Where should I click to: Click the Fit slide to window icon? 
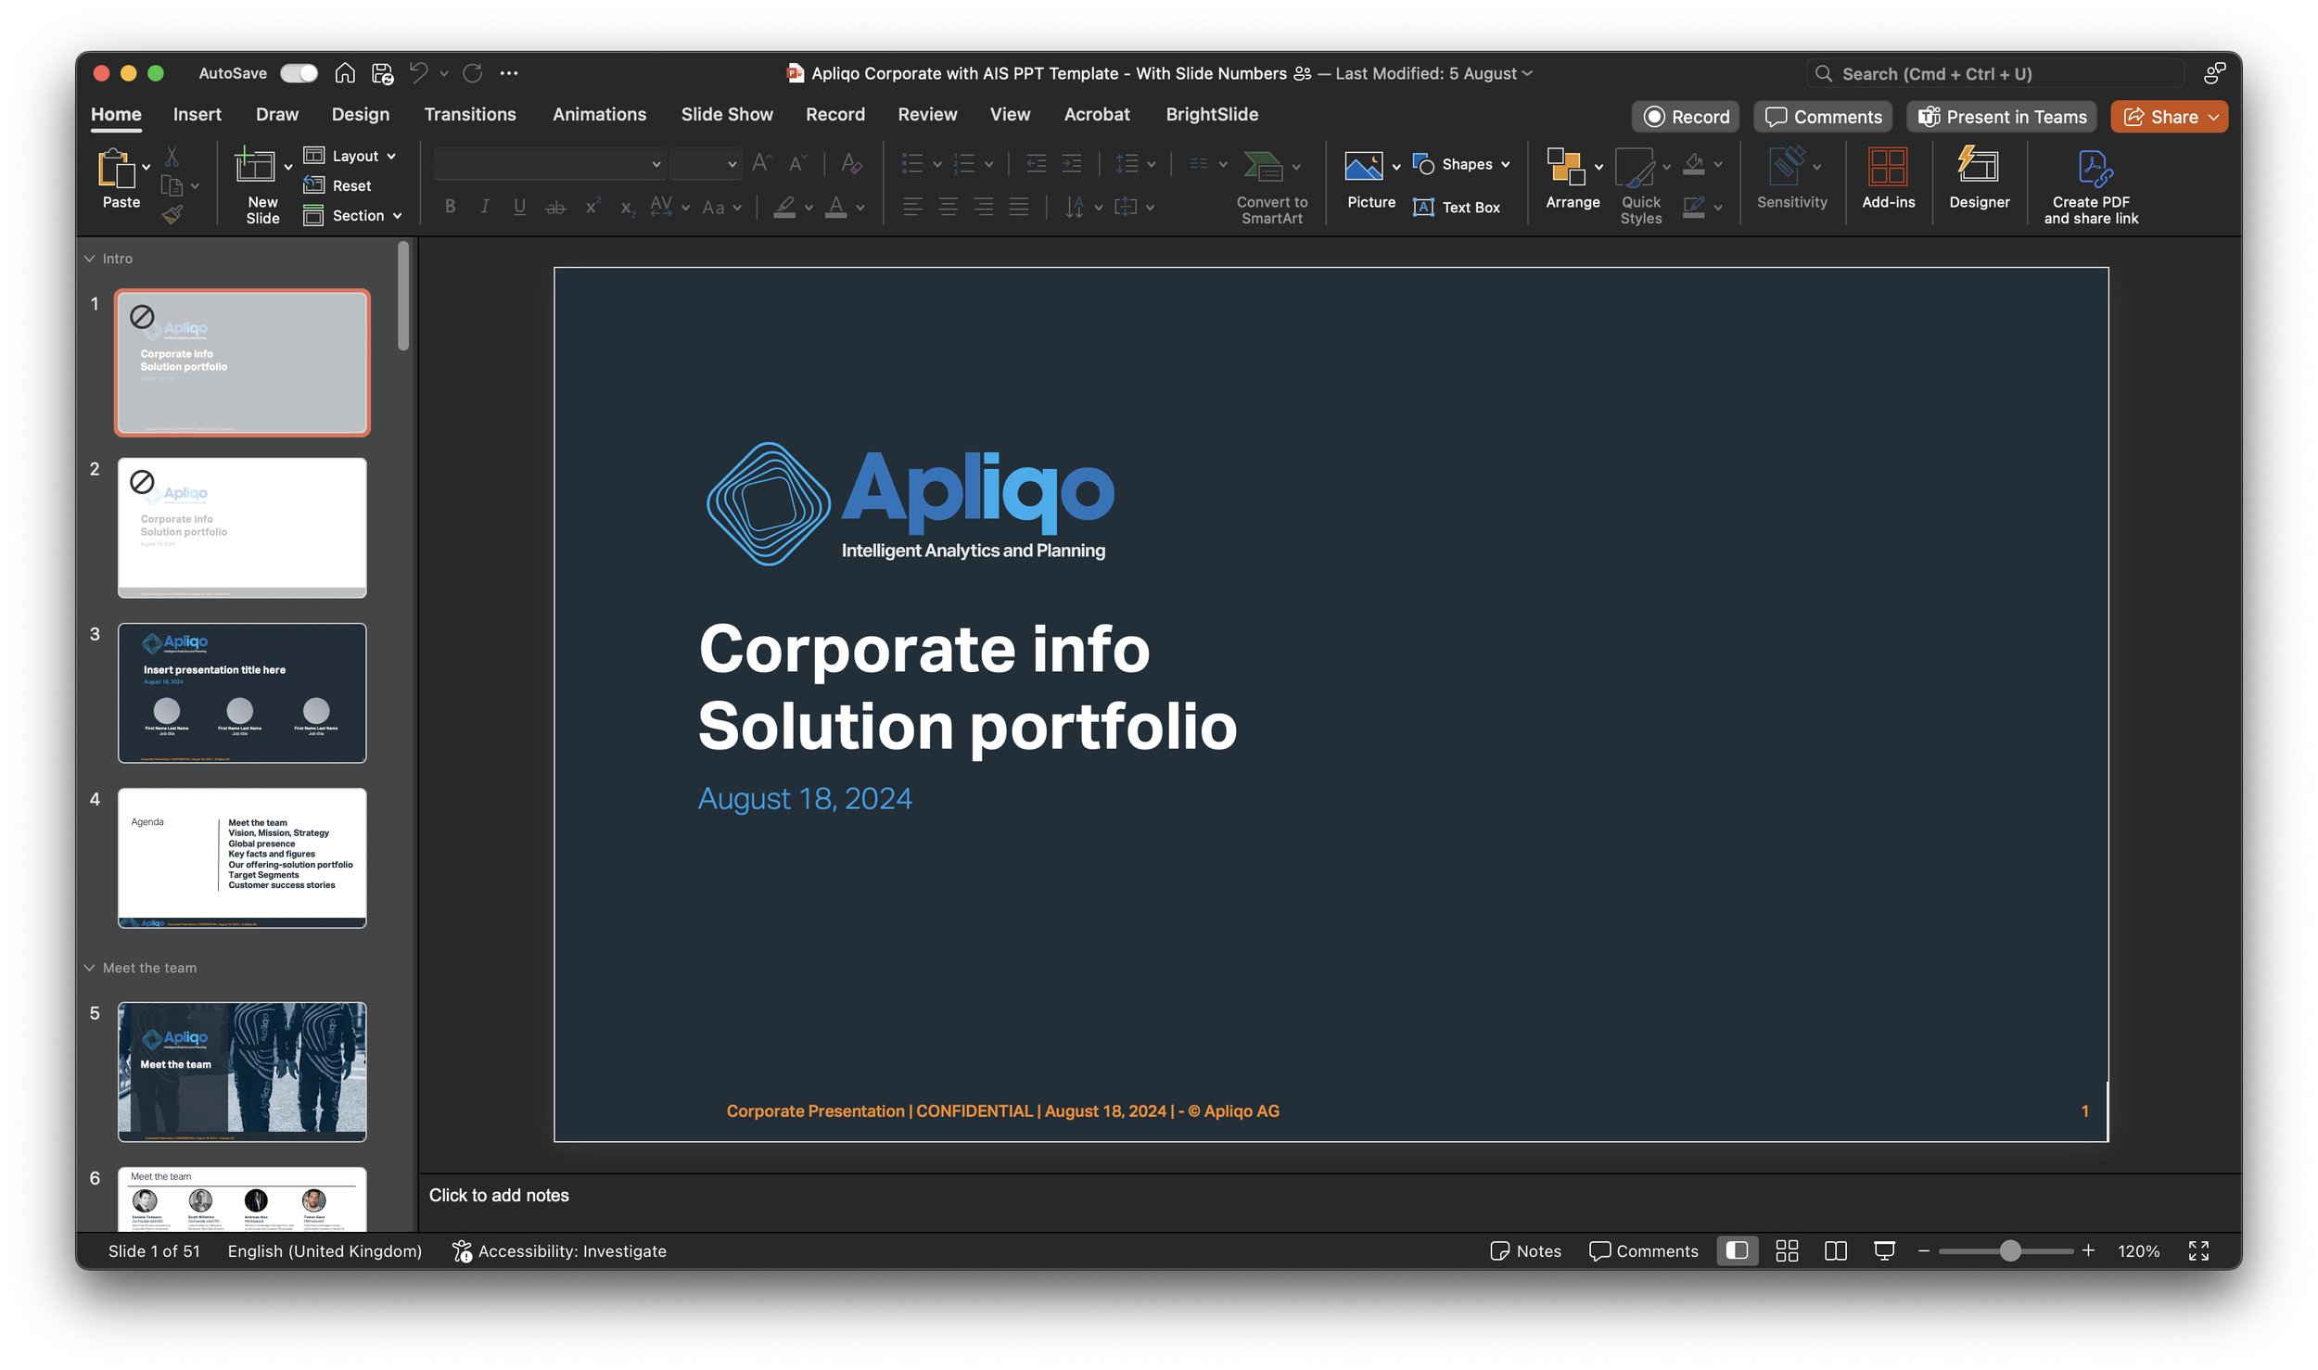pyautogui.click(x=2198, y=1250)
